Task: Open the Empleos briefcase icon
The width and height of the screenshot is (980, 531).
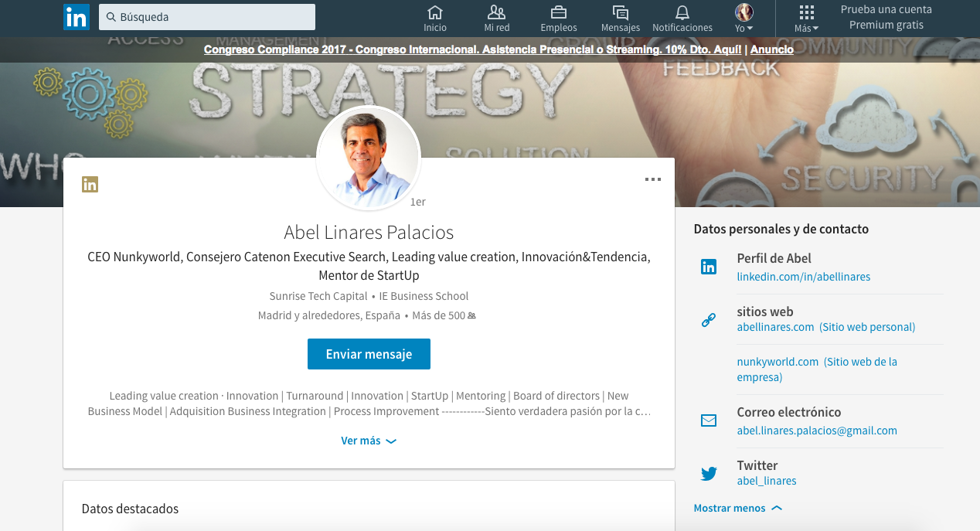Action: click(x=559, y=12)
